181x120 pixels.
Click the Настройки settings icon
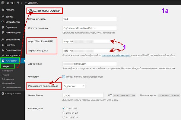[x=3, y=61]
